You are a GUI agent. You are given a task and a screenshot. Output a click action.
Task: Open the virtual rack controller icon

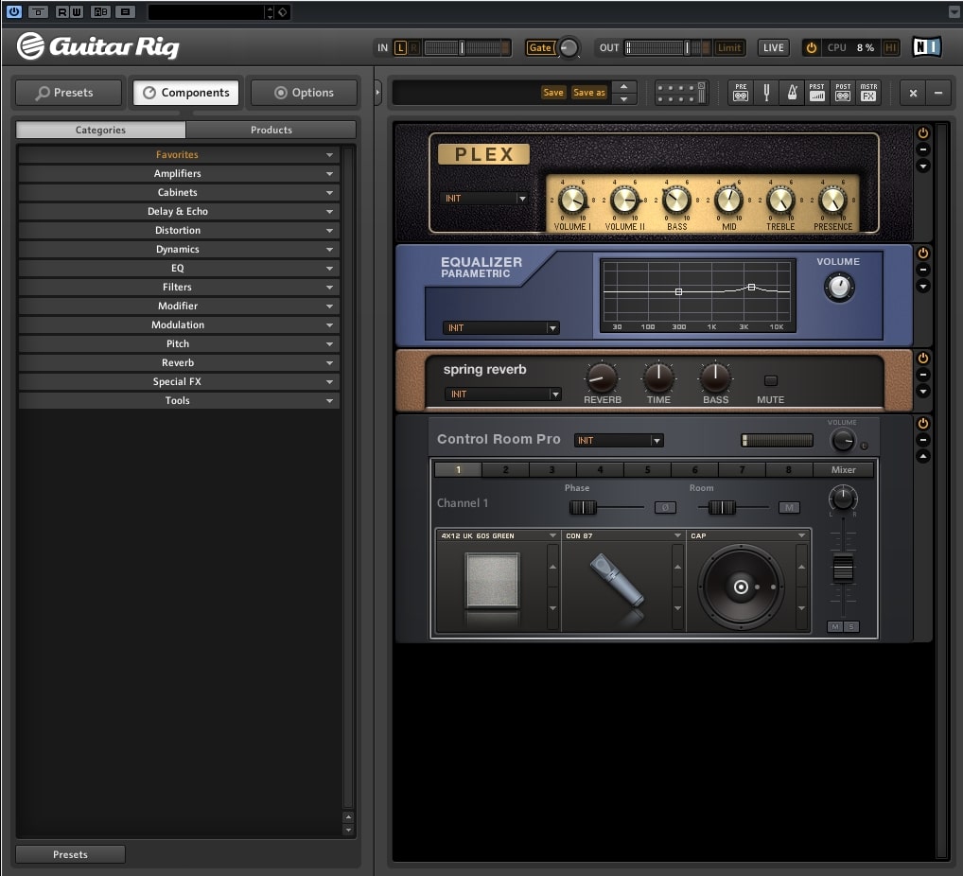[x=681, y=93]
